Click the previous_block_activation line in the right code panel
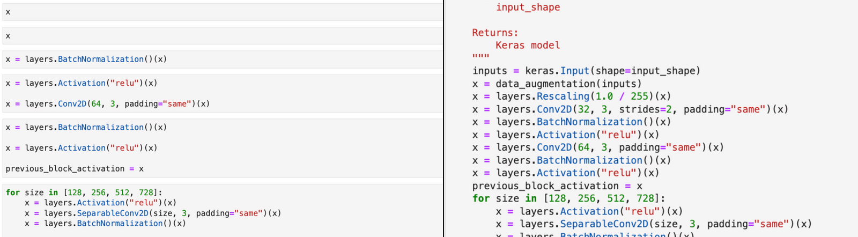The height and width of the screenshot is (237, 858). pyautogui.click(x=557, y=186)
